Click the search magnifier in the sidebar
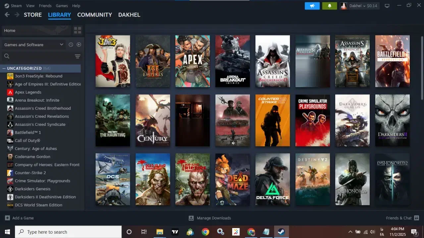 click(x=7, y=56)
